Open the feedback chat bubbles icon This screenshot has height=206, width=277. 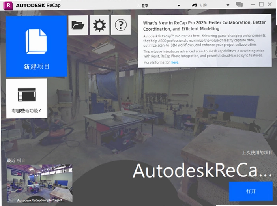coord(240,4)
